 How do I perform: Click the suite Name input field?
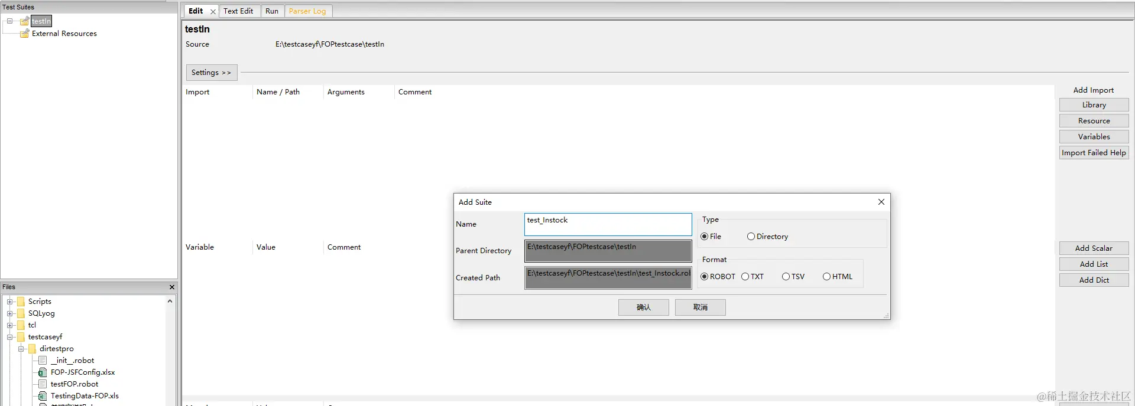tap(608, 224)
